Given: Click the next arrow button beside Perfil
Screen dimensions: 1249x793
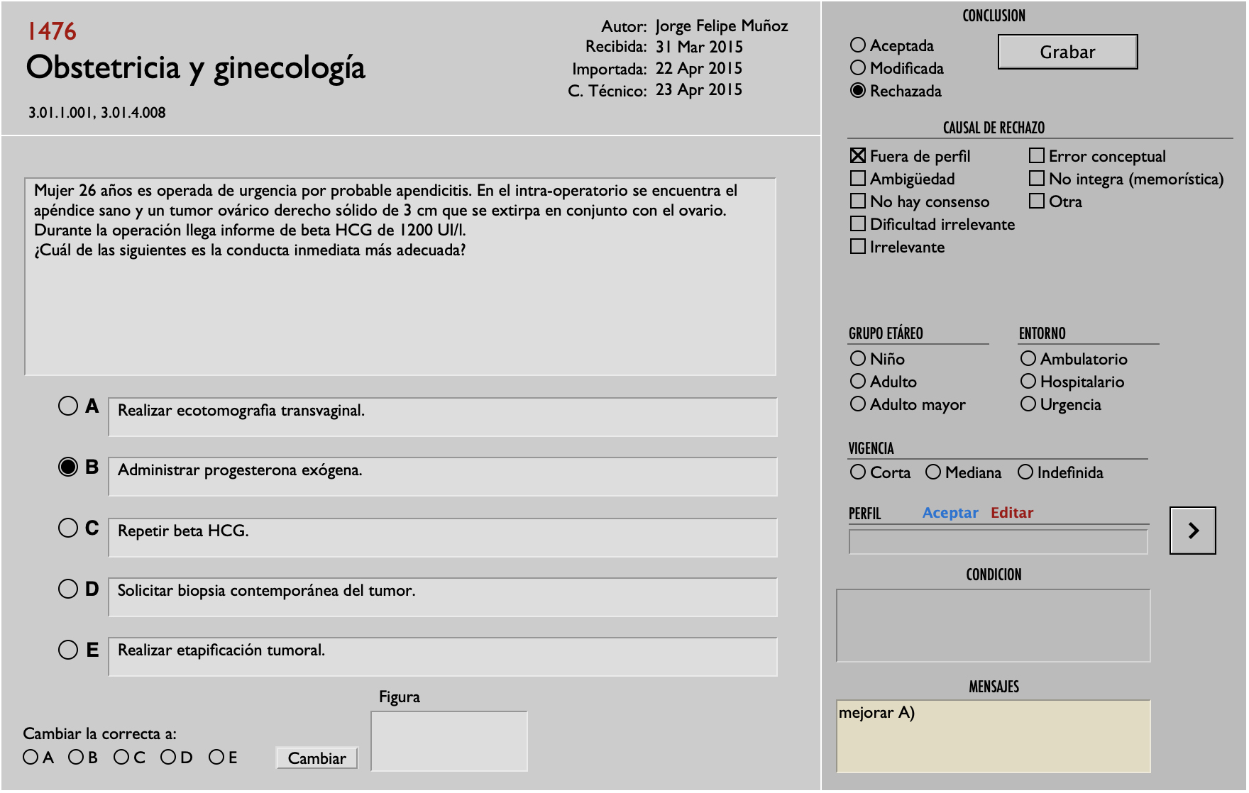Looking at the screenshot, I should [x=1192, y=531].
